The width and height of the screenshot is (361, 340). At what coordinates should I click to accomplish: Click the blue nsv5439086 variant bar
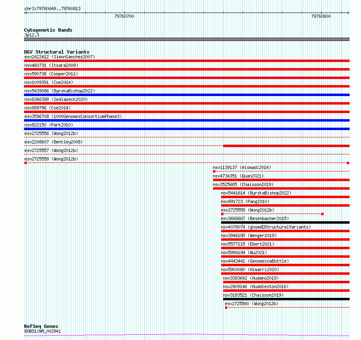coord(187,95)
